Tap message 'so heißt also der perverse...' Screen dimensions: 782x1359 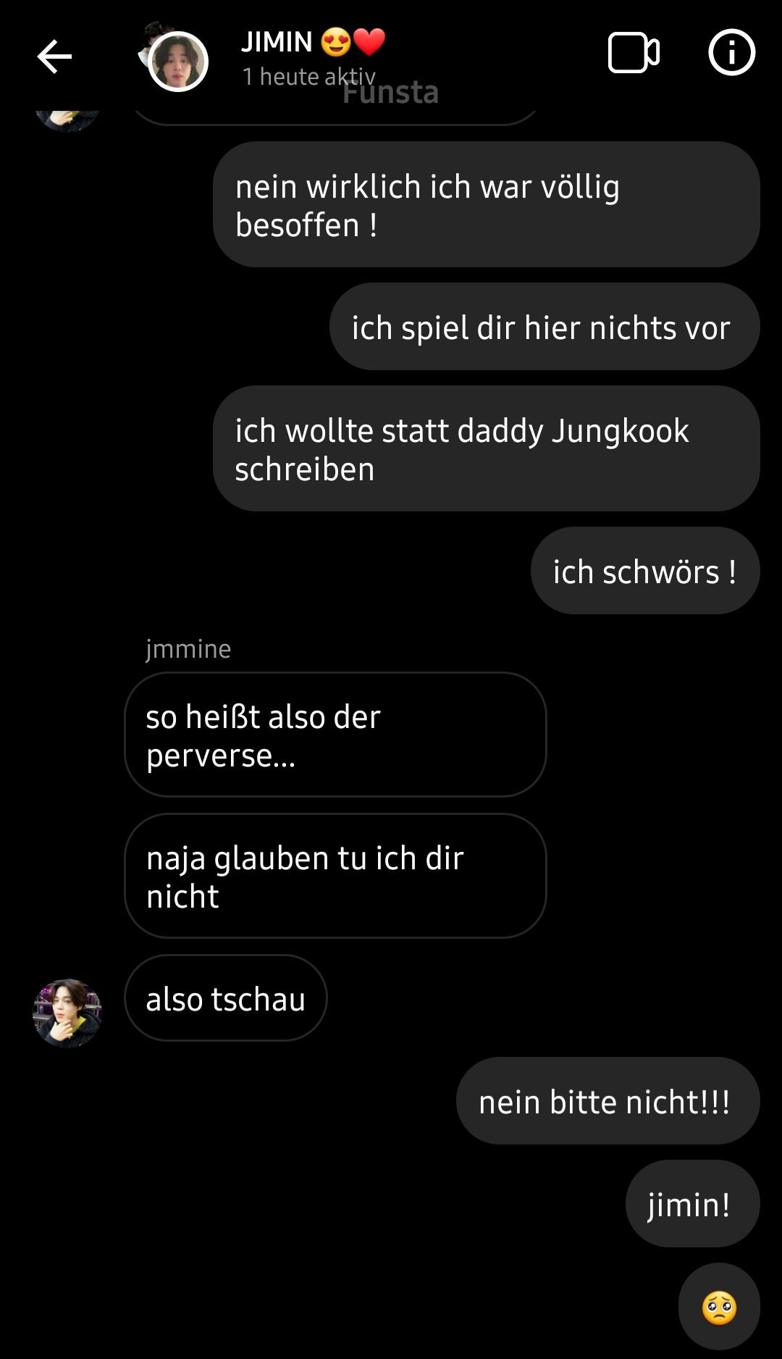[x=335, y=735]
